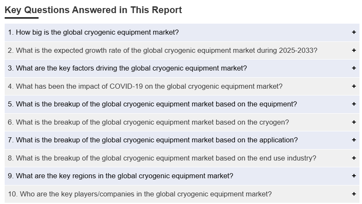Open the key factors driving market question

click(127, 68)
